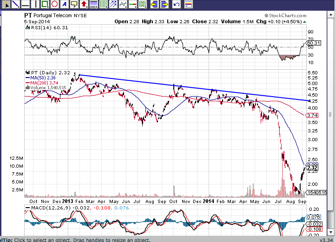Click the Volume 1.5M header value

coord(237,21)
